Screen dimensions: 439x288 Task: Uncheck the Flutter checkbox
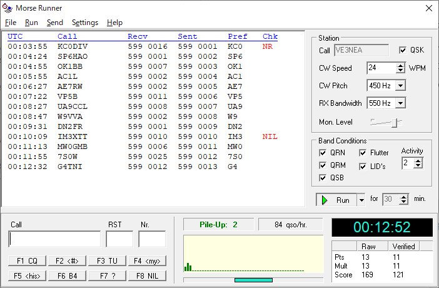[x=363, y=153]
